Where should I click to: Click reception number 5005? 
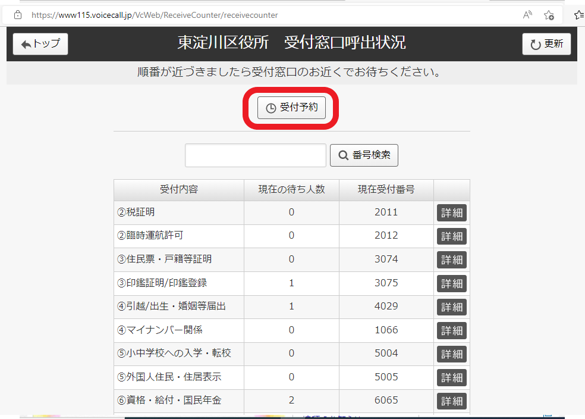(386, 377)
